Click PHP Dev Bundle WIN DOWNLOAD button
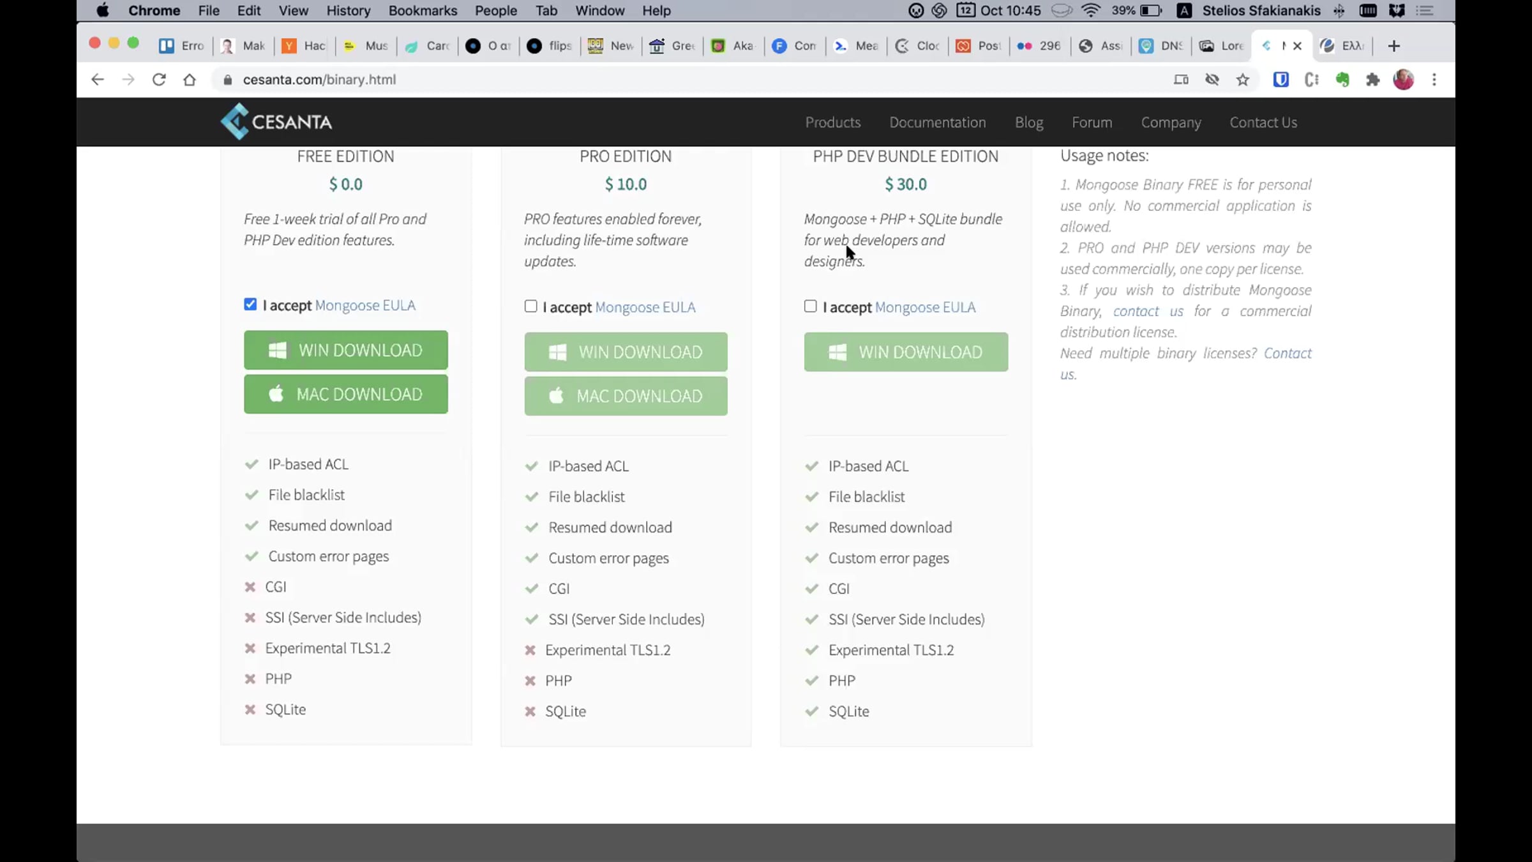The width and height of the screenshot is (1532, 862). pos(906,352)
